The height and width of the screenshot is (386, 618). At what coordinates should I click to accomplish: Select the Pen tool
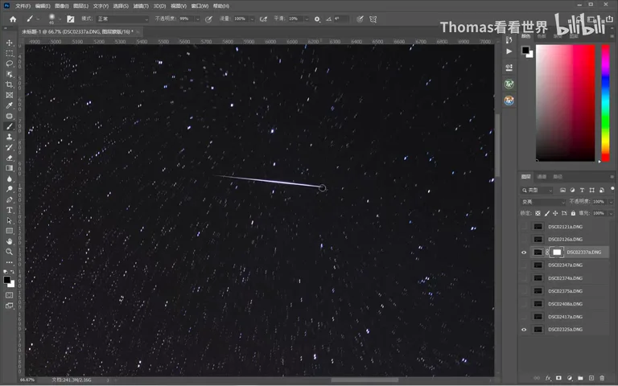point(10,199)
